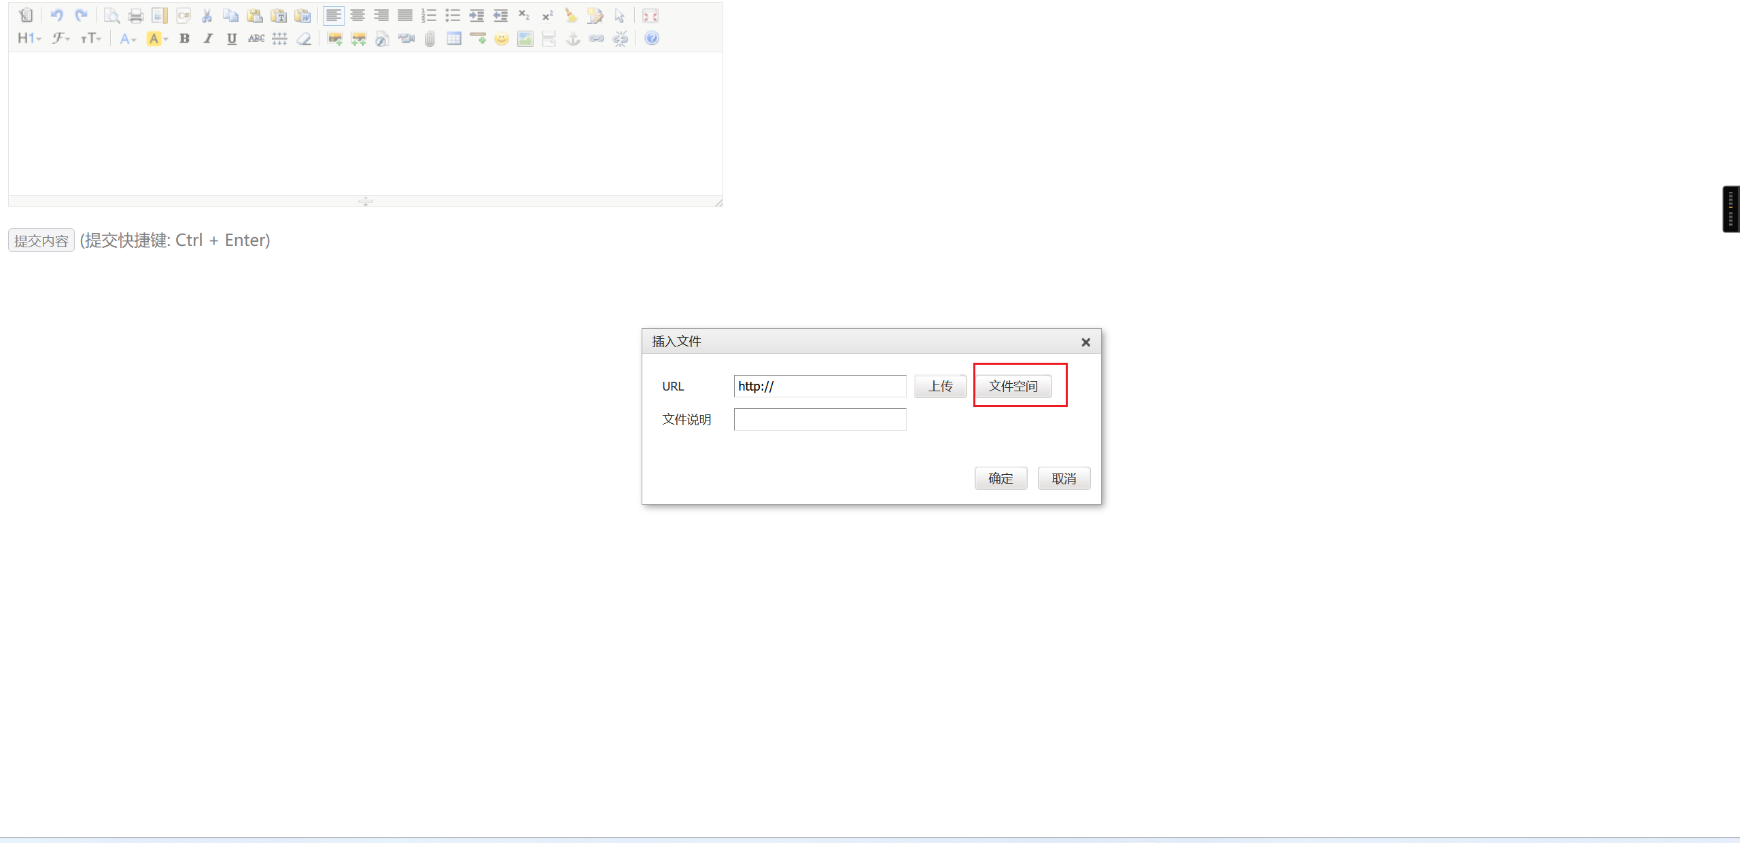Open editor help via the question mark icon
This screenshot has width=1740, height=843.
click(652, 39)
